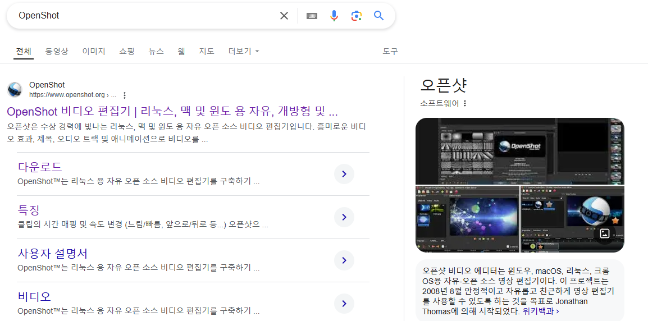This screenshot has width=648, height=321.
Task: Open the large OpenShot splash screenshot thumbnail
Action: (x=520, y=151)
